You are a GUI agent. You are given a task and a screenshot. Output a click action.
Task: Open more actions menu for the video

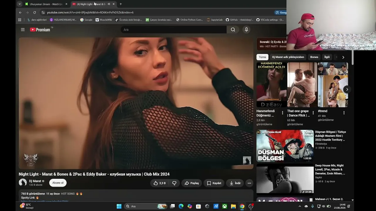[x=249, y=183]
